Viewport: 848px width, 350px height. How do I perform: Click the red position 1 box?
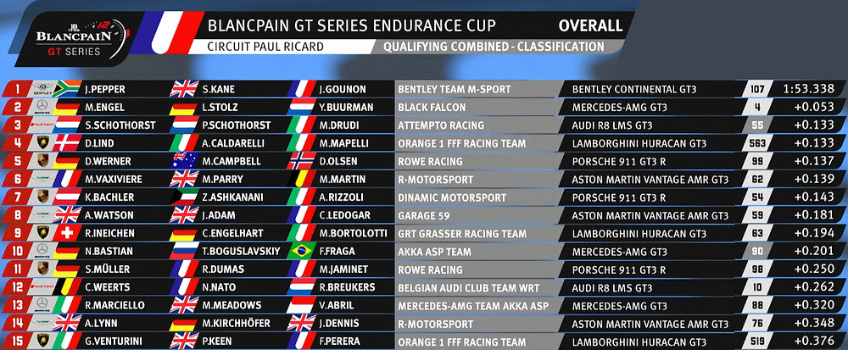(x=15, y=89)
